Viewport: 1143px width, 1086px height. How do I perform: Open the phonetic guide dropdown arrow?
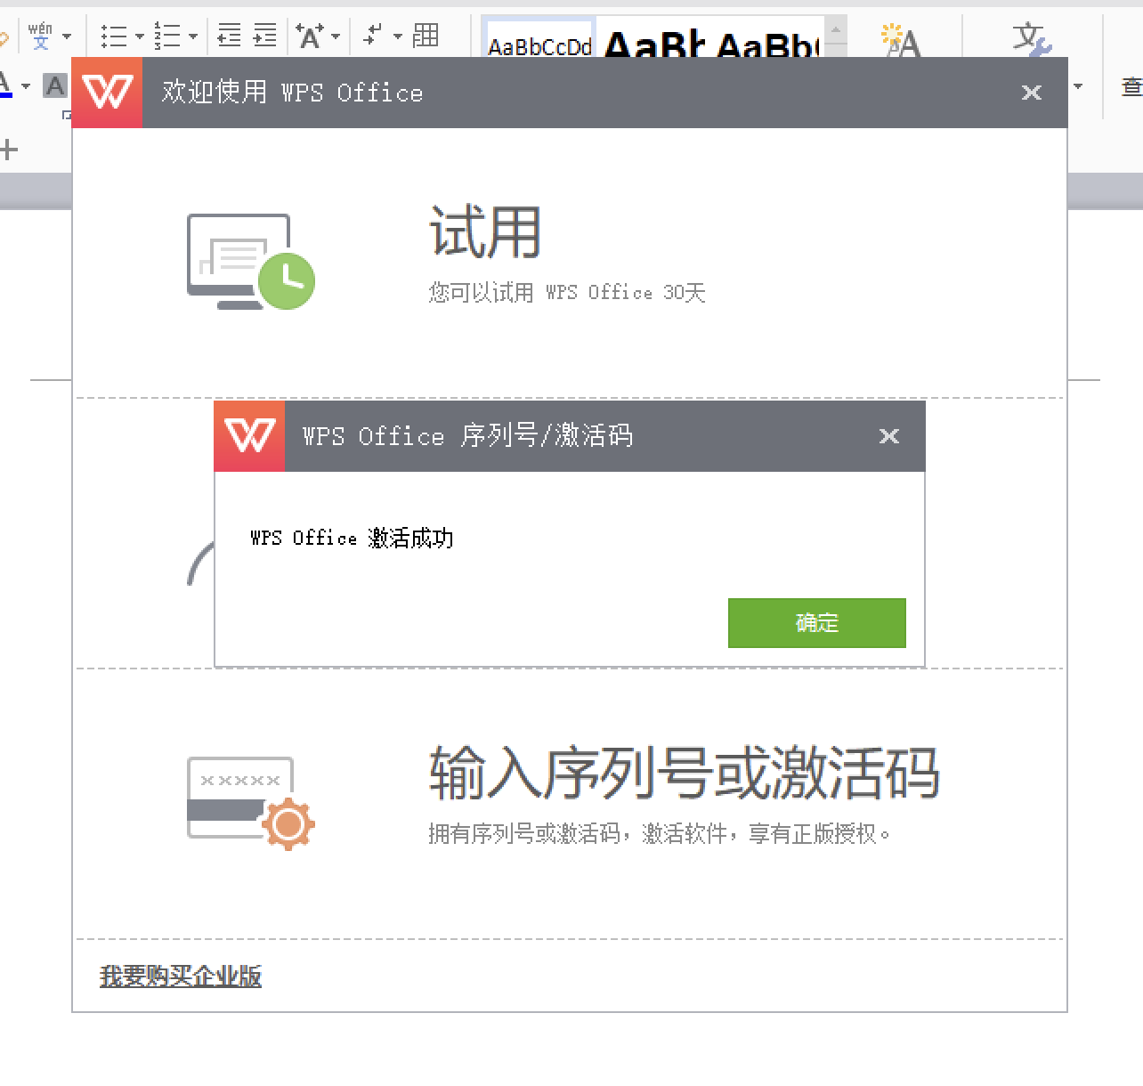coord(67,36)
